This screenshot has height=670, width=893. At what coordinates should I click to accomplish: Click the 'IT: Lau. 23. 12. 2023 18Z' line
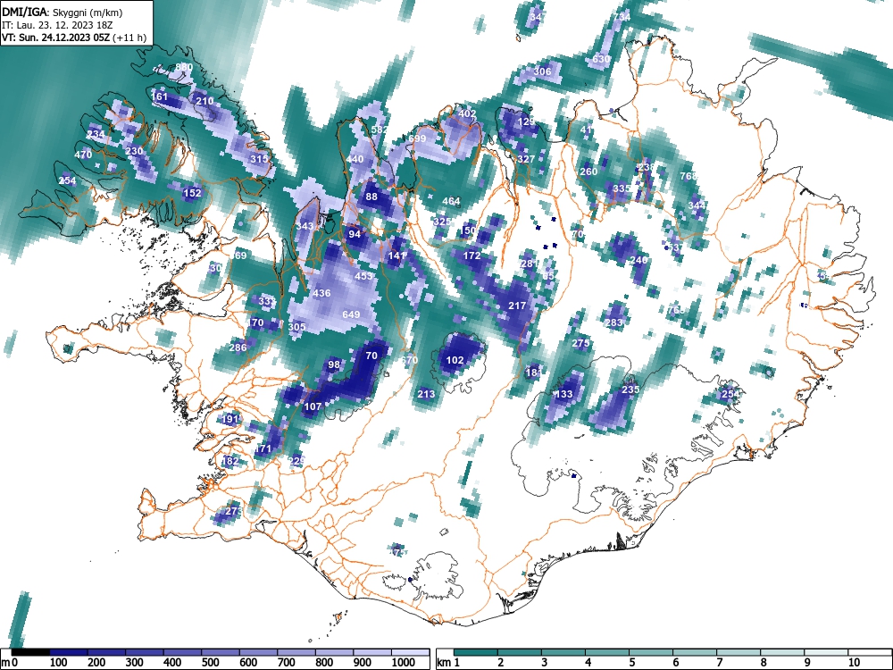(57, 25)
